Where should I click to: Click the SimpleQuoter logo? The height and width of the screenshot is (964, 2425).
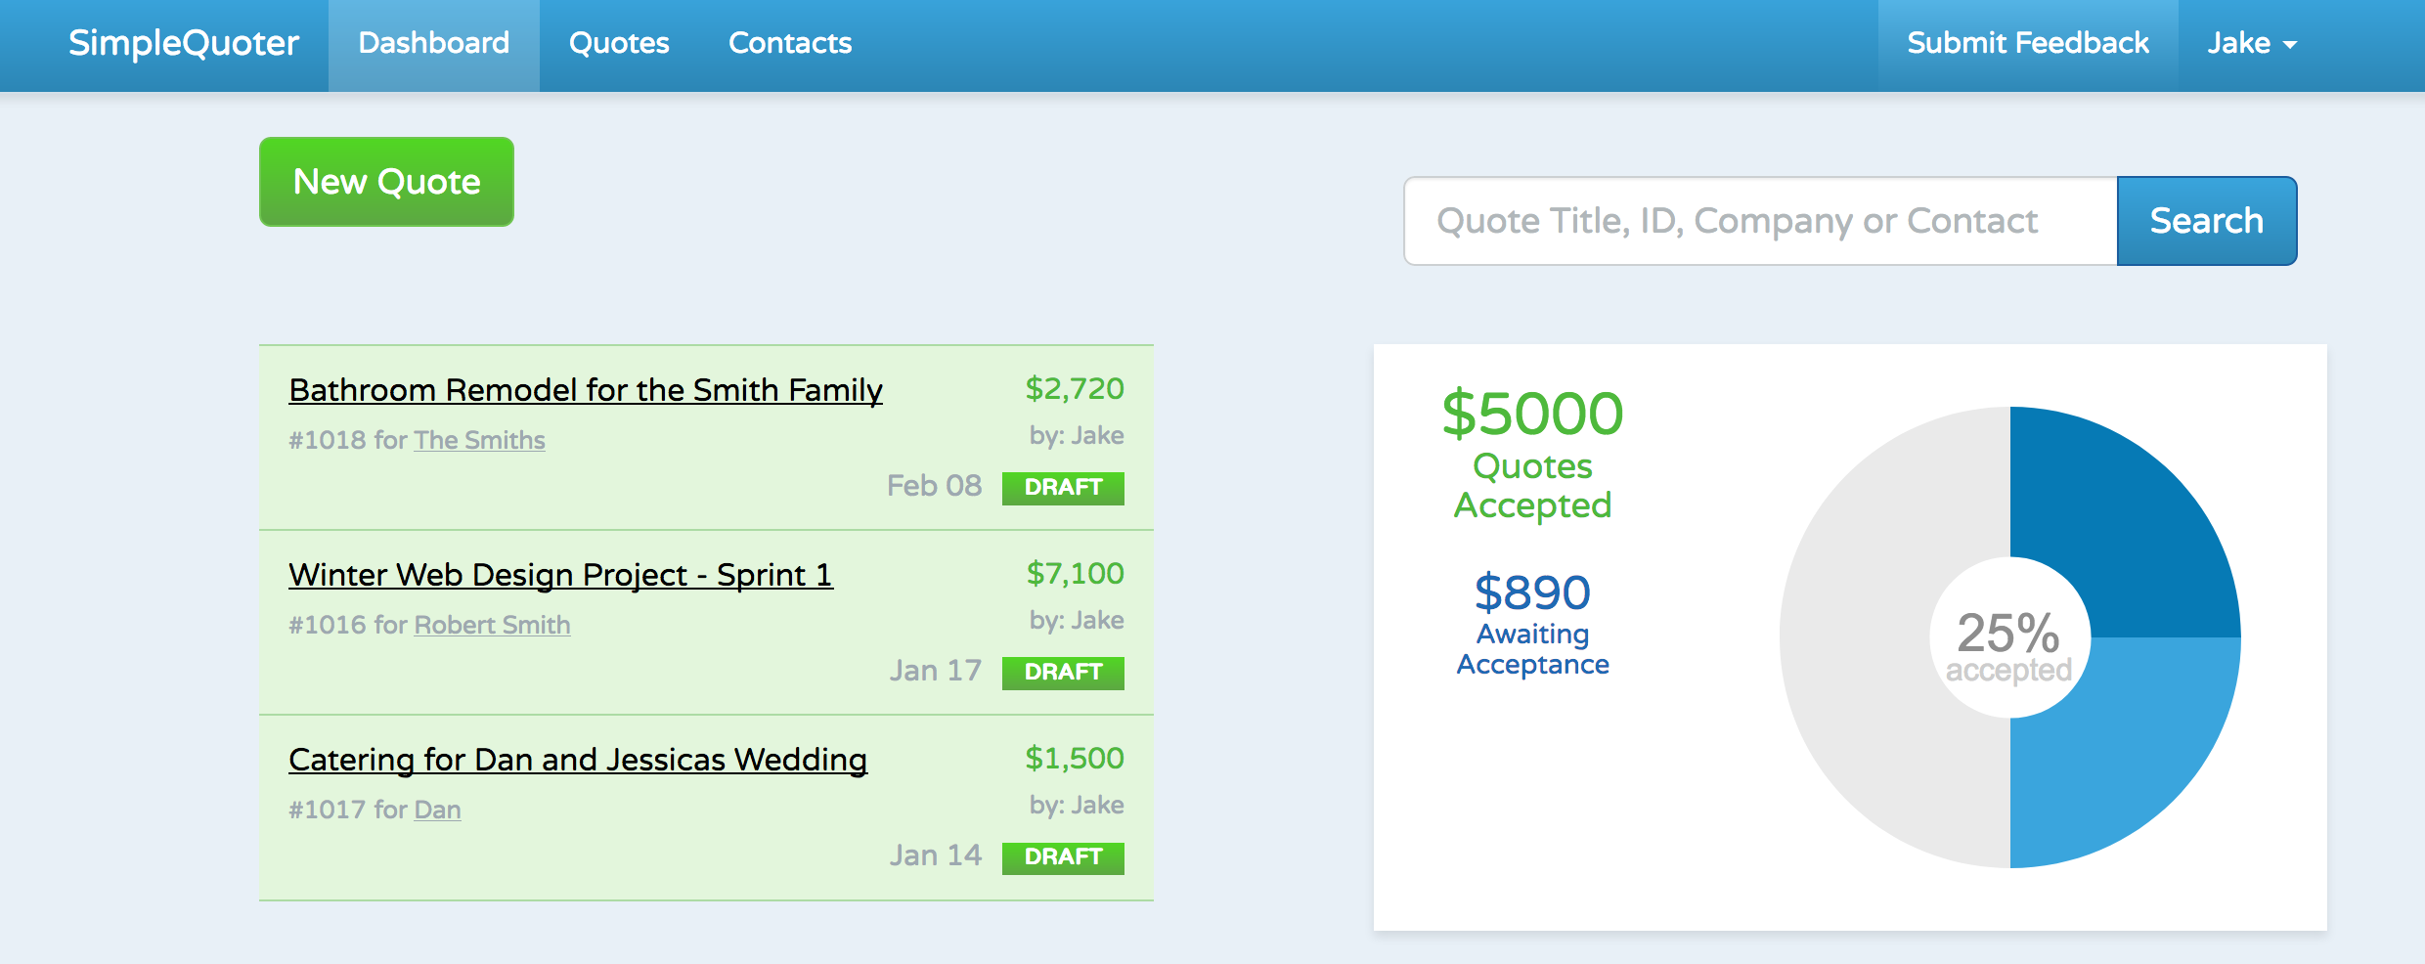tap(183, 44)
